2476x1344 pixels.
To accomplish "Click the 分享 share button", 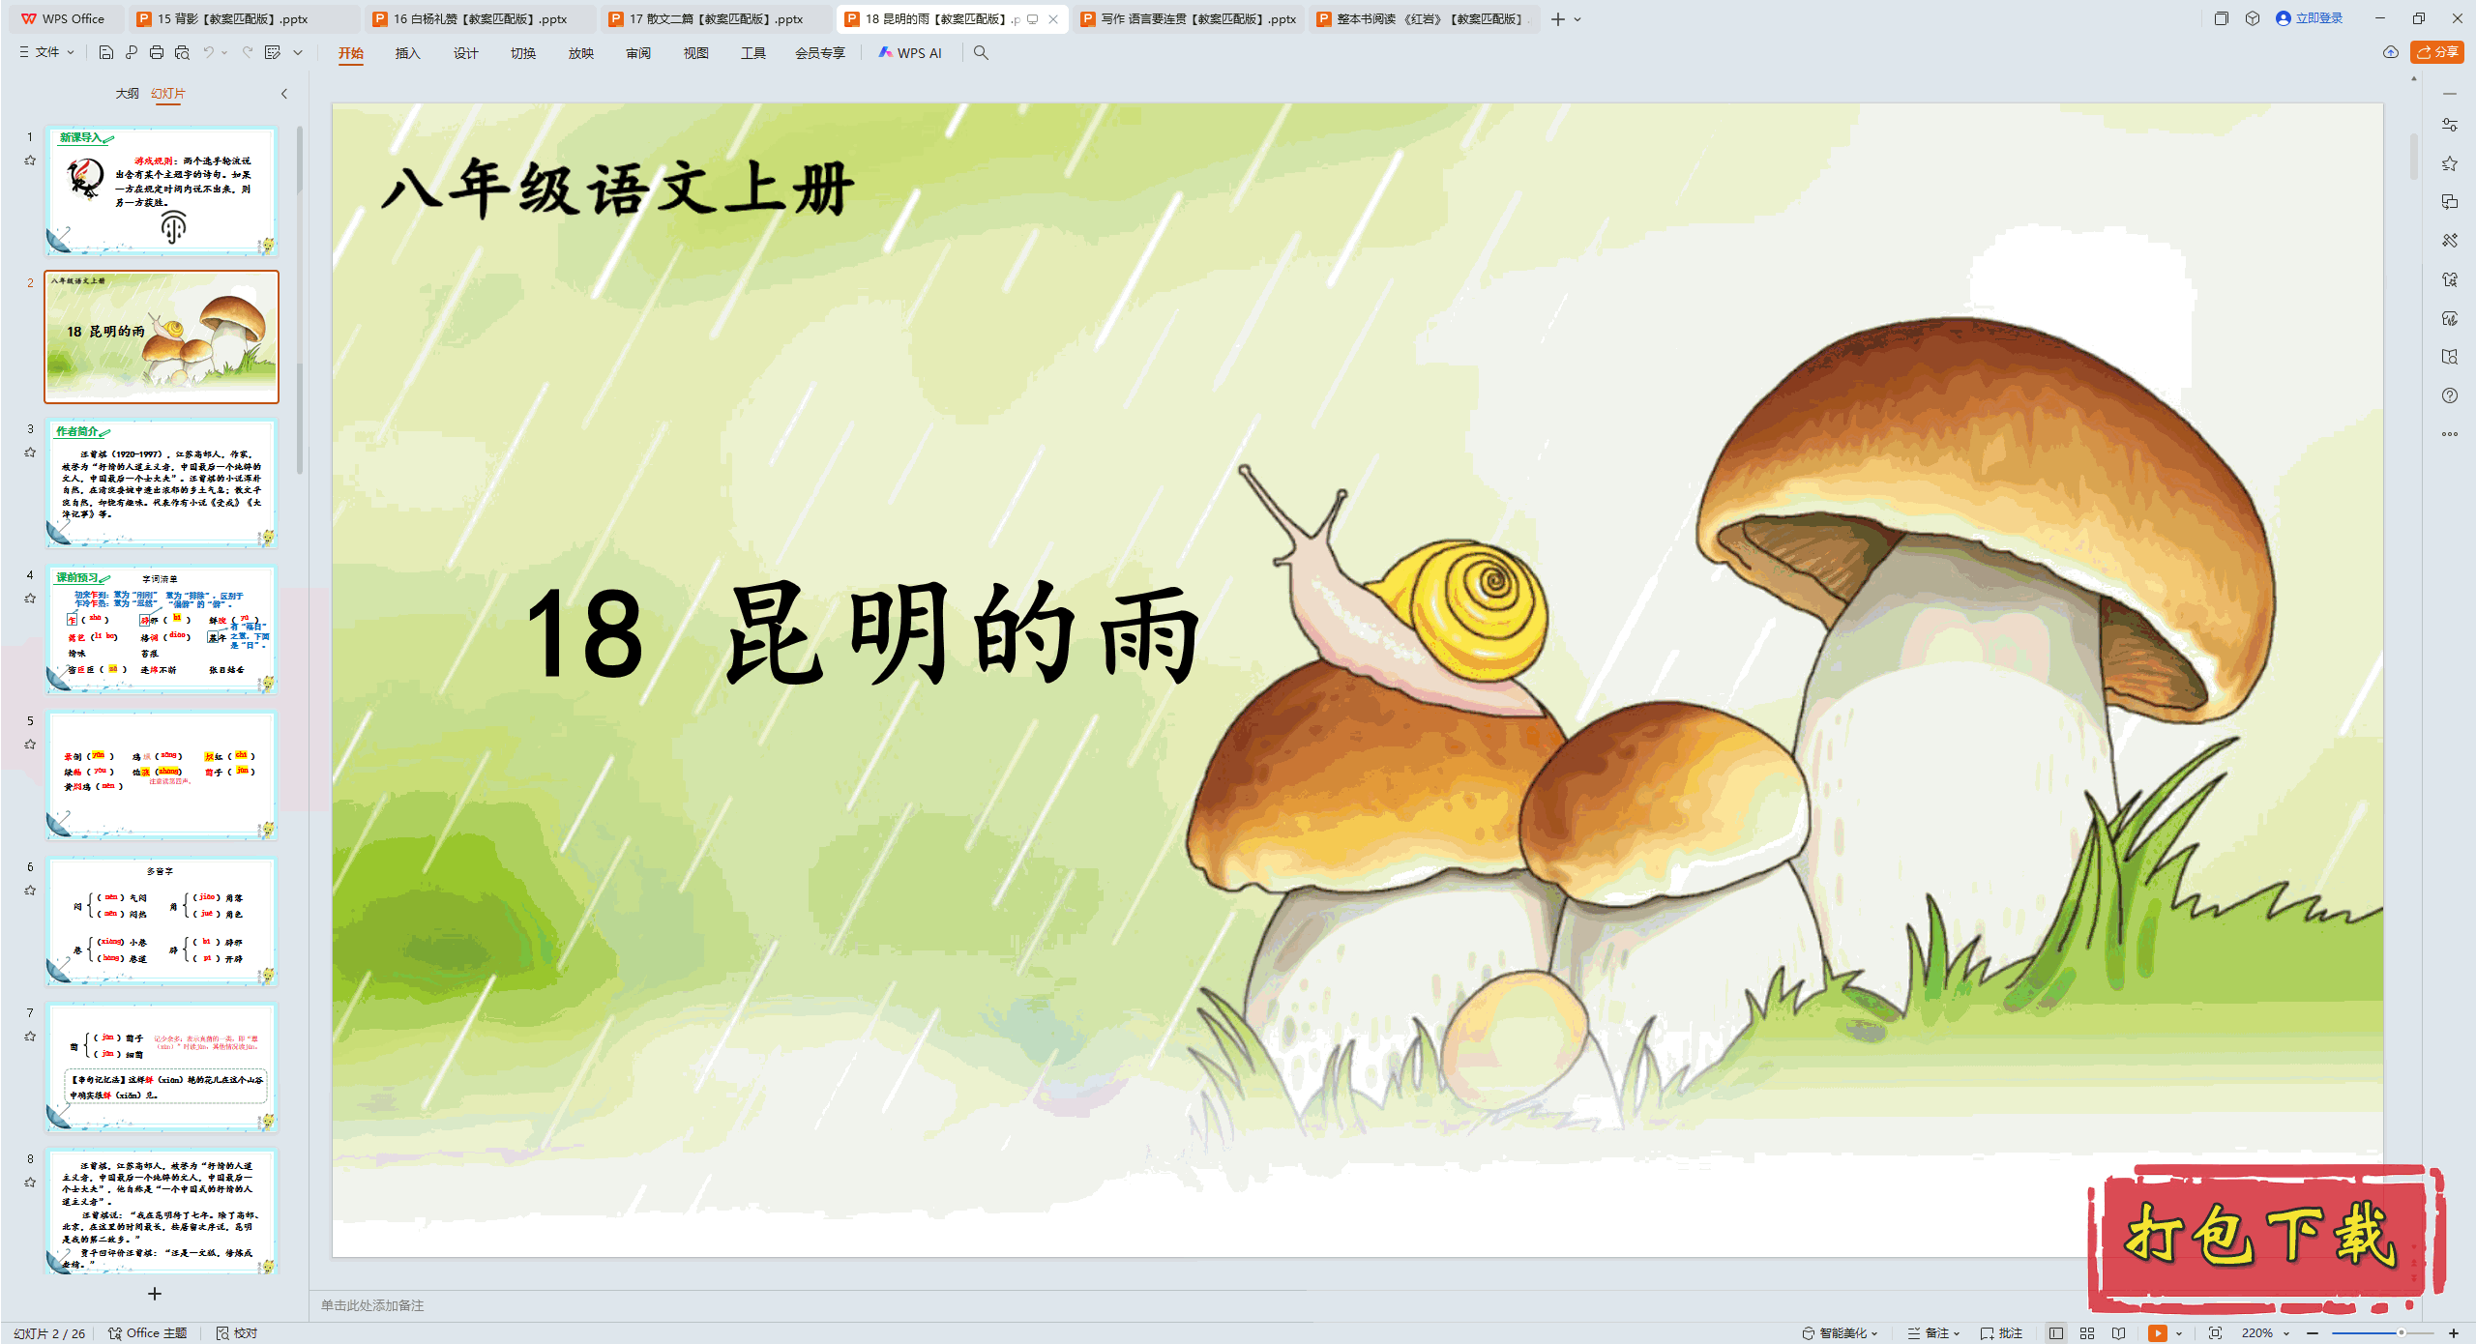I will pyautogui.click(x=2437, y=52).
